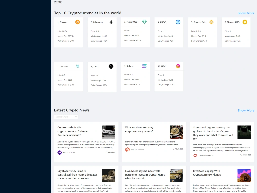Select the '6, Binance USD' card title

click(x=232, y=22)
